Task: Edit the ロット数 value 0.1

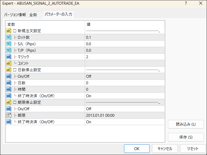Action: pyautogui.click(x=125, y=37)
